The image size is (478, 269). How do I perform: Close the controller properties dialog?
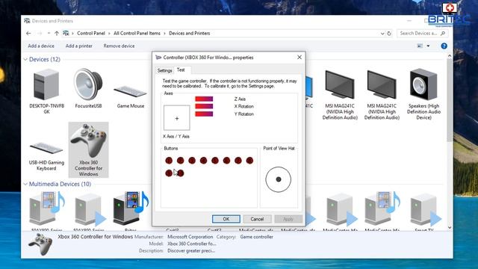pyautogui.click(x=299, y=58)
